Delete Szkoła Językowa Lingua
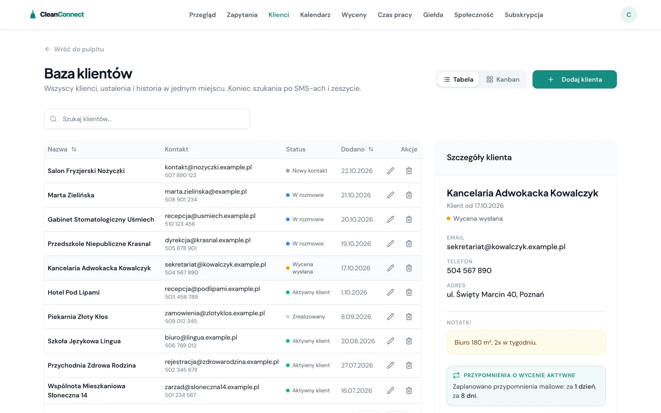 (x=409, y=341)
